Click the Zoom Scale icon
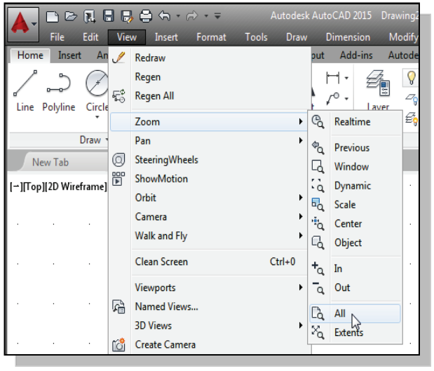 point(318,205)
